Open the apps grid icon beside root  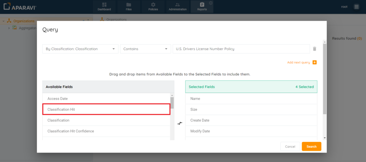pos(356,7)
